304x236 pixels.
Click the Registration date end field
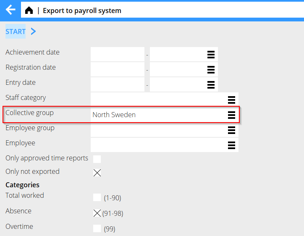click(177, 70)
